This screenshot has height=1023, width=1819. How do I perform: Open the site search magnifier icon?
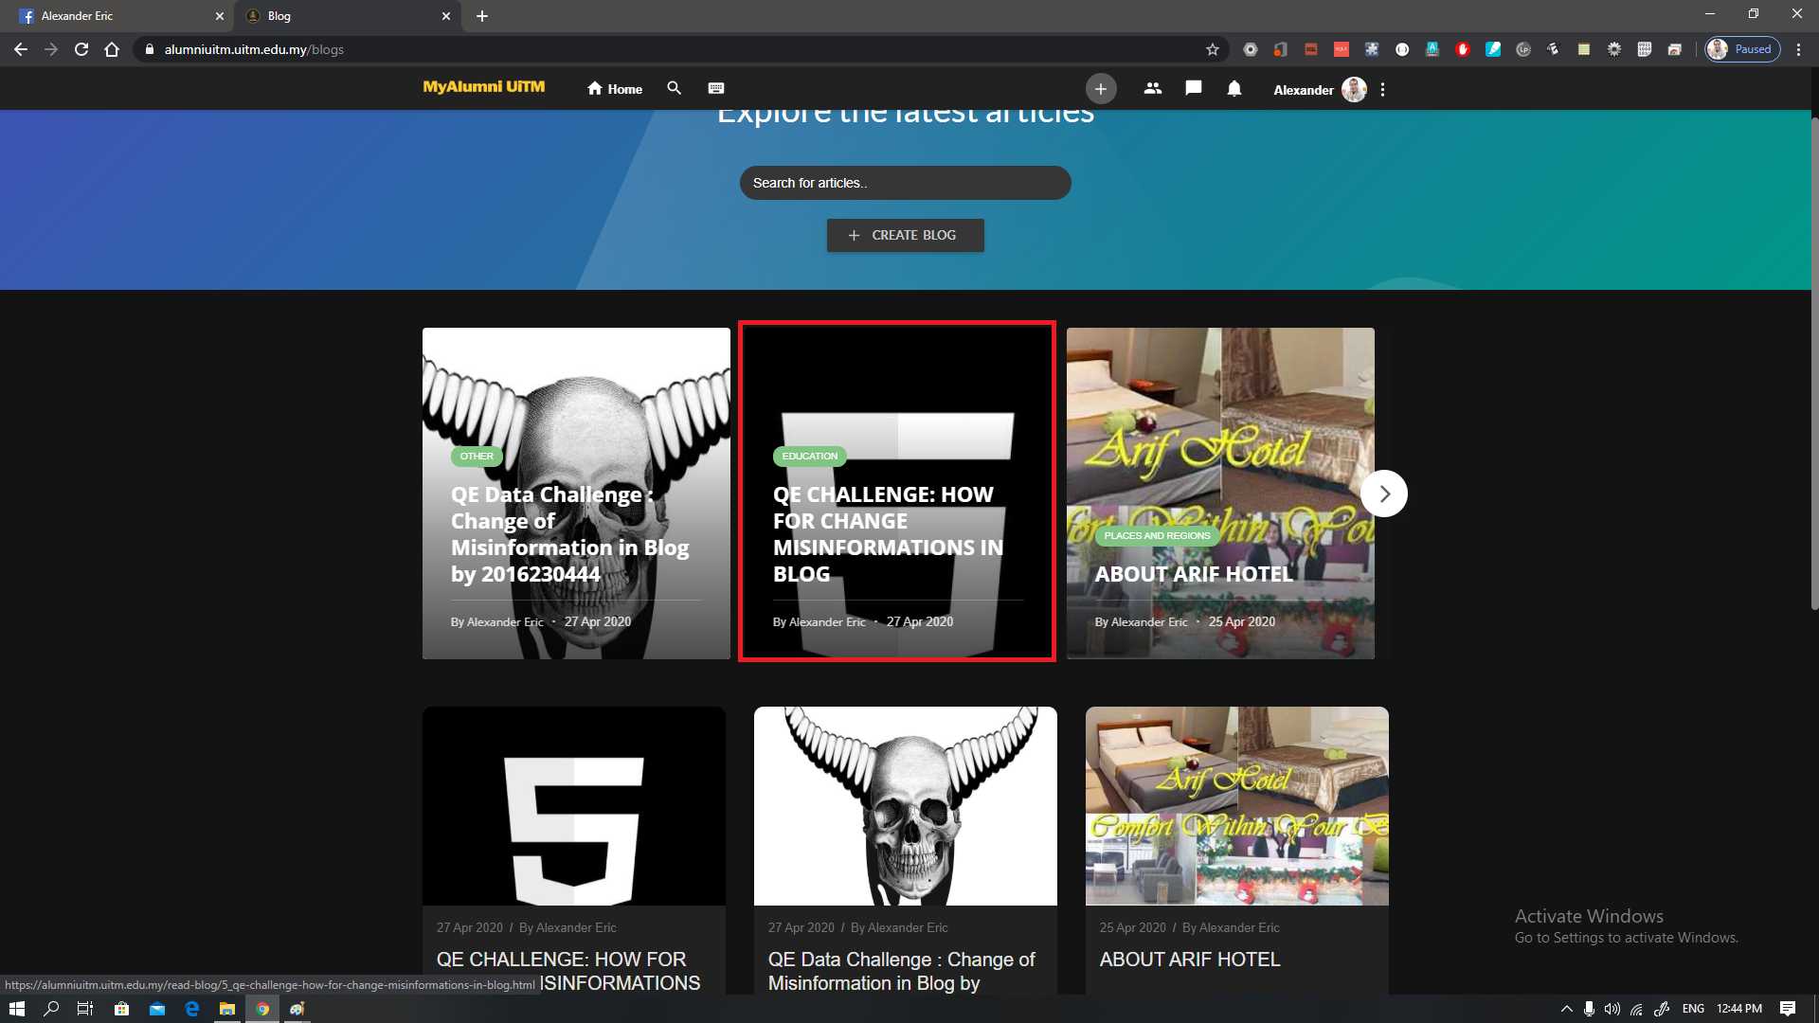pos(674,88)
